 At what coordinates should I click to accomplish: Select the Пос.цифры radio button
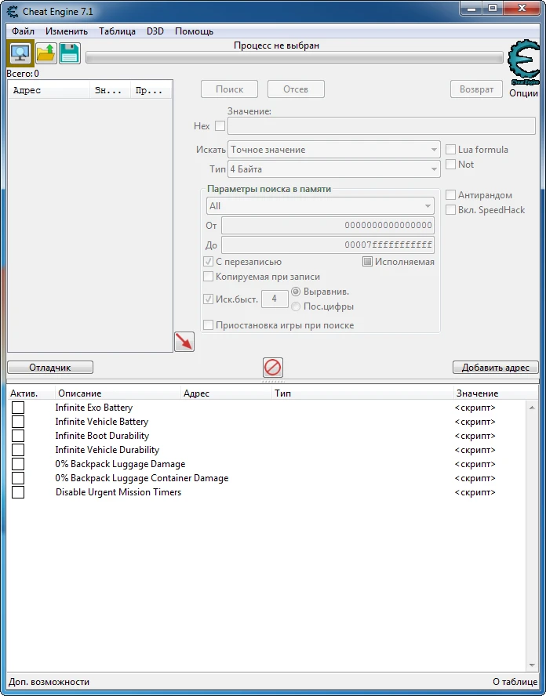pos(296,306)
